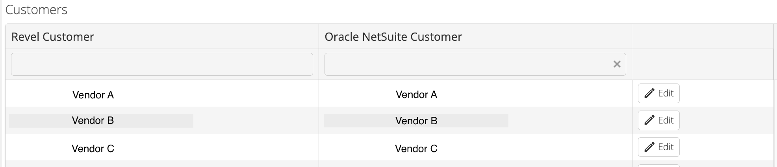Focus the Oracle NetSuite Customer filter field
Screen dimensions: 777x167
[x=475, y=64]
